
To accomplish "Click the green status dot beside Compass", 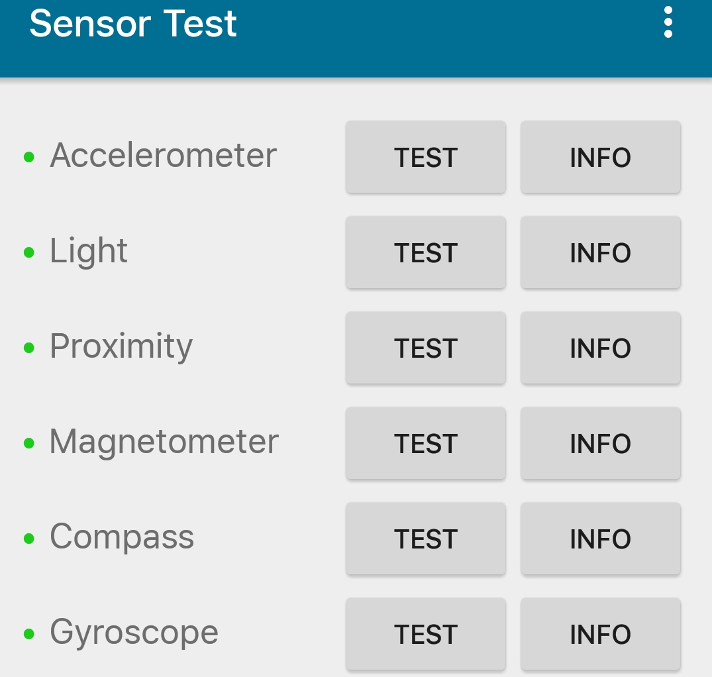I will (x=28, y=537).
